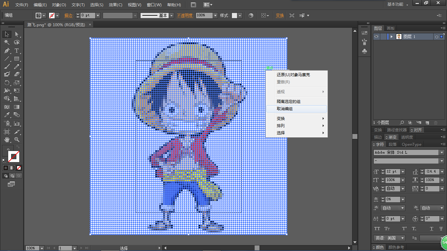
Task: Select the Lasso tool
Action: click(17, 42)
